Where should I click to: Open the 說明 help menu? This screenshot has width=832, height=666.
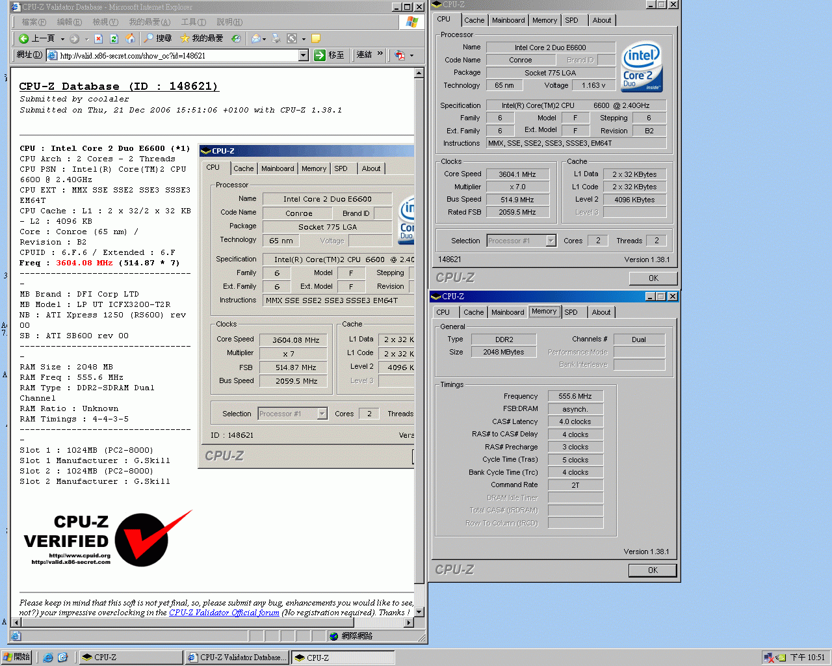229,22
